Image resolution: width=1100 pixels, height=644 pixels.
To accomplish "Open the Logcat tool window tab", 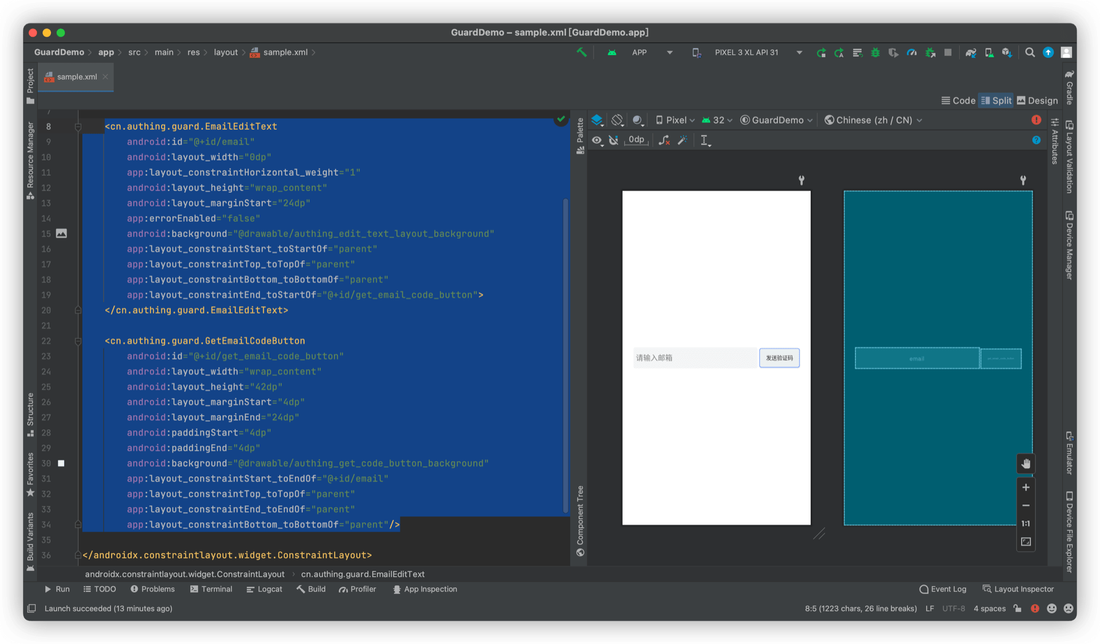I will click(x=264, y=589).
